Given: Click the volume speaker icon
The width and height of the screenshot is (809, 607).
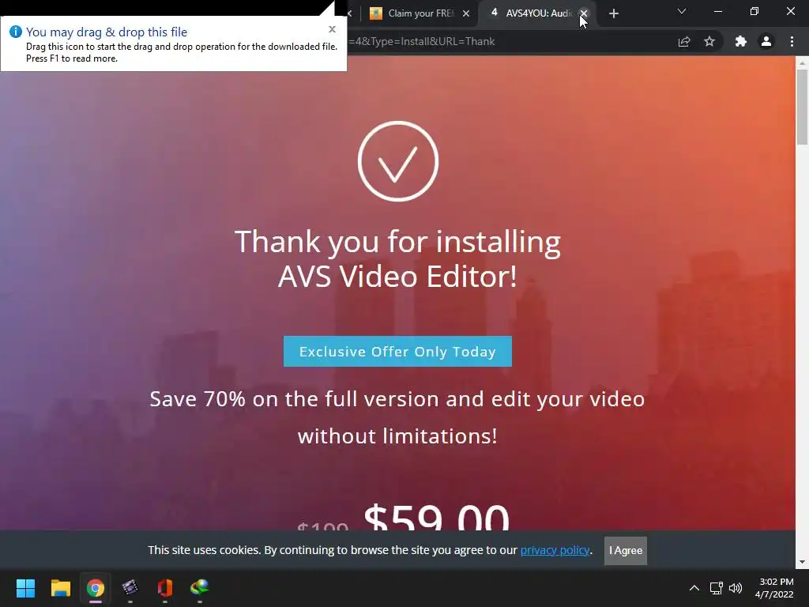Looking at the screenshot, I should (736, 588).
